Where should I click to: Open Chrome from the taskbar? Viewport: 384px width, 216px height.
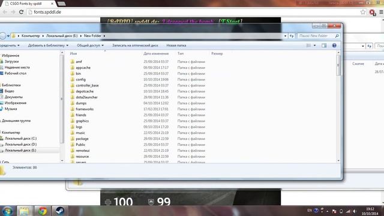click(43, 211)
